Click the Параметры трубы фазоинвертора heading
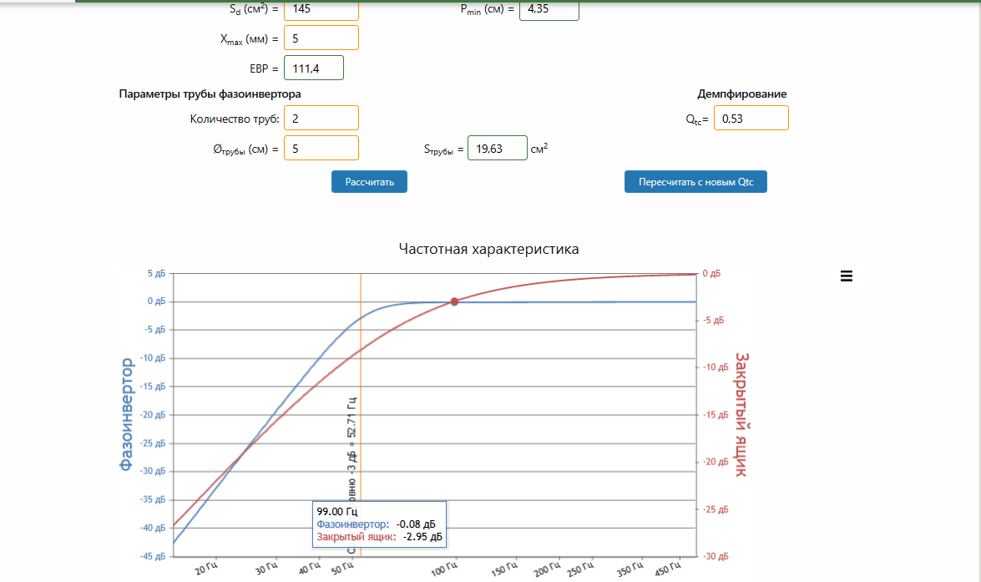The image size is (981, 582). [210, 94]
